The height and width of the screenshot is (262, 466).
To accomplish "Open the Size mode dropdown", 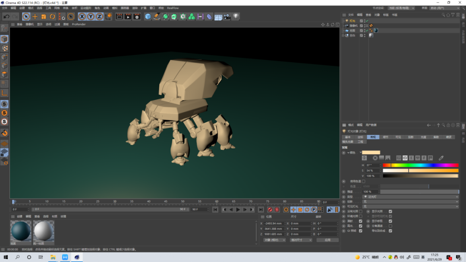I will (301, 240).
